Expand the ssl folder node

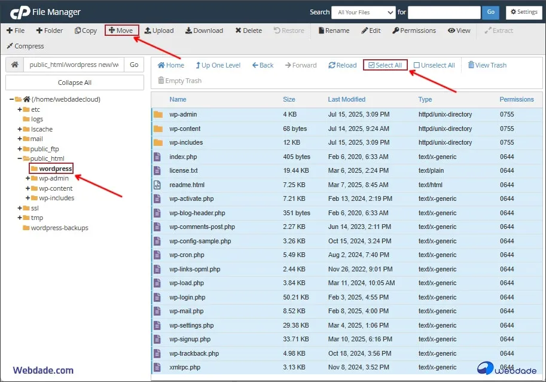[x=20, y=208]
